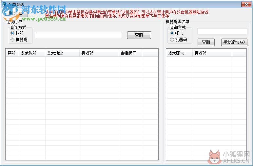Viewport: 253px width, 166px height.
Task: Click 查询 button in 在线用户 panel
Action: coord(139,35)
